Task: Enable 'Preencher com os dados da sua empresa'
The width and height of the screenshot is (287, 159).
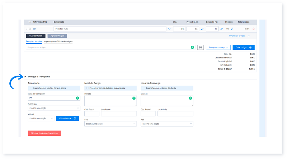Action: tap(88, 88)
